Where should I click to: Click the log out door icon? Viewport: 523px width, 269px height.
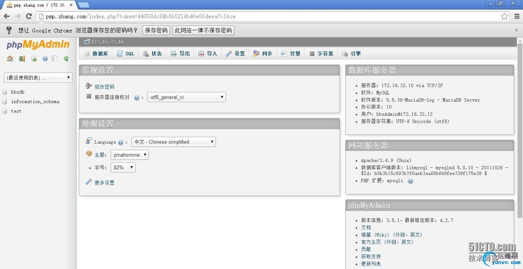point(22,58)
